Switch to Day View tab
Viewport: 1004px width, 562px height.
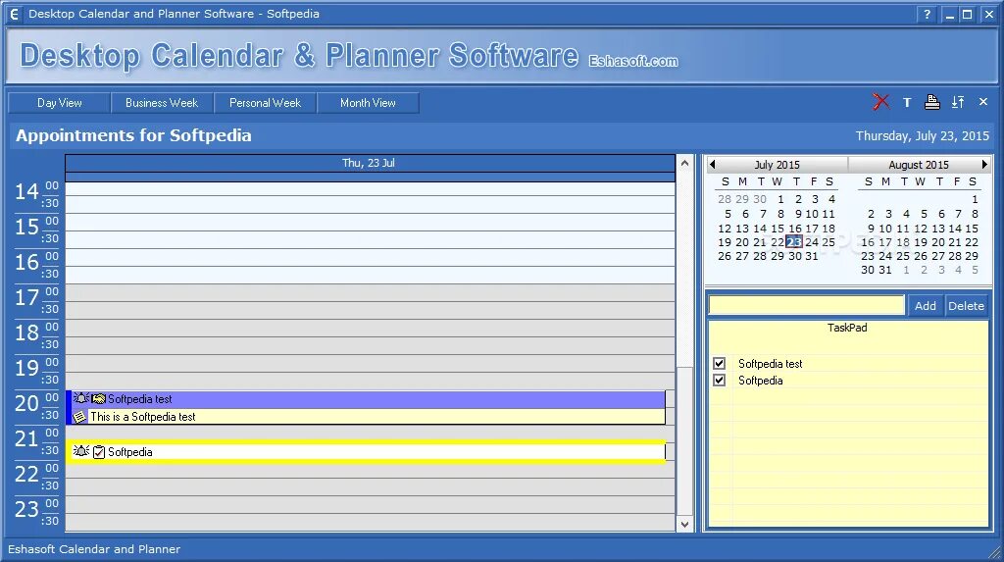tap(60, 103)
